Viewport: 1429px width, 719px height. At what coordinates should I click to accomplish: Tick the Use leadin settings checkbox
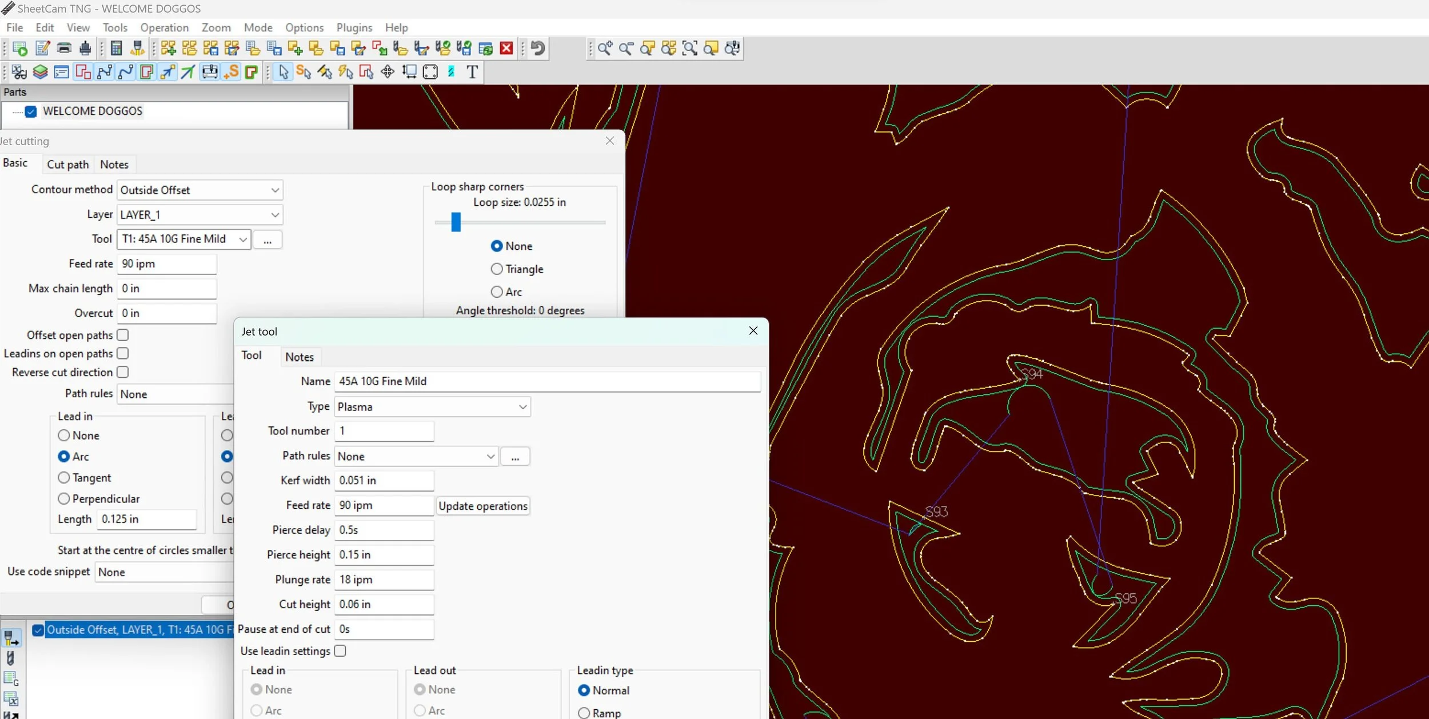click(x=340, y=651)
